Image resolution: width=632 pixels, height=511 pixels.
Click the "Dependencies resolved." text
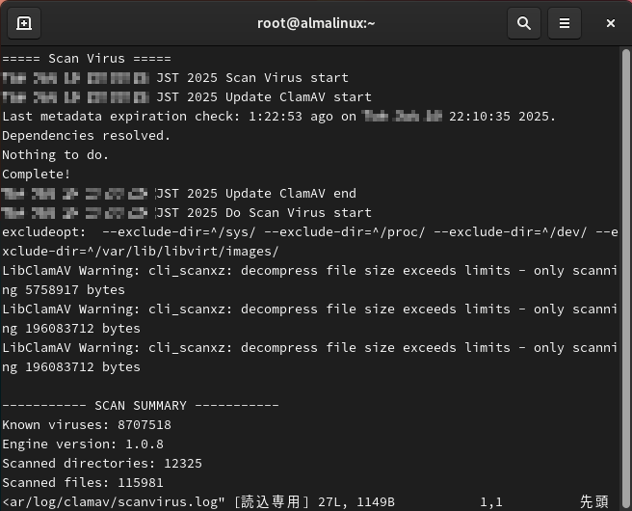[87, 136]
